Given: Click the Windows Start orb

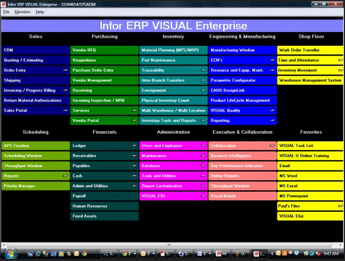Looking at the screenshot, I should (10, 252).
